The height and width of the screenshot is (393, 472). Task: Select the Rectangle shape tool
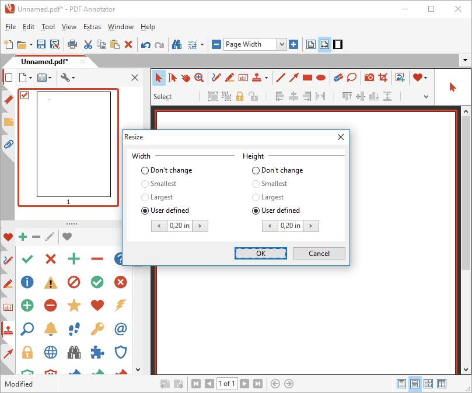[x=307, y=78]
